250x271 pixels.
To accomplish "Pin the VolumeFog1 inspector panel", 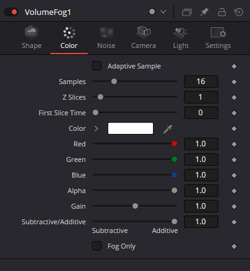I will coord(204,12).
